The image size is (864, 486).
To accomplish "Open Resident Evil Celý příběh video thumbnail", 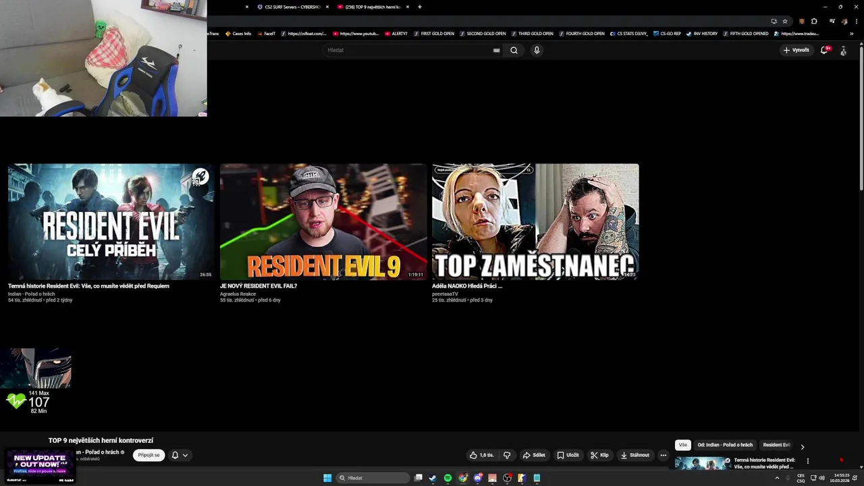I will pos(111,221).
